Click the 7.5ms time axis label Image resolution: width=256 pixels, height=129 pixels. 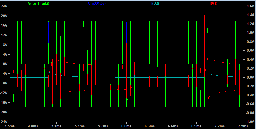click(243, 126)
